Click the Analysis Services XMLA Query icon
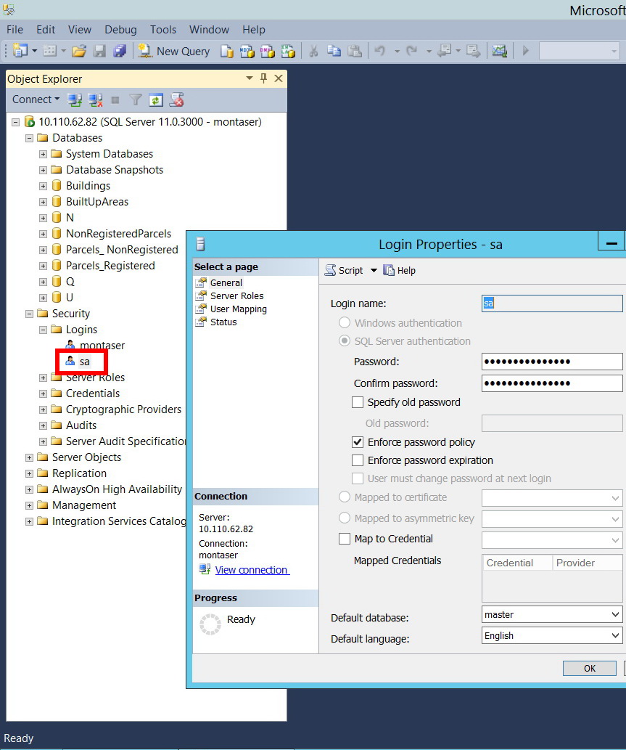Screen dimensions: 626x750 [x=288, y=51]
